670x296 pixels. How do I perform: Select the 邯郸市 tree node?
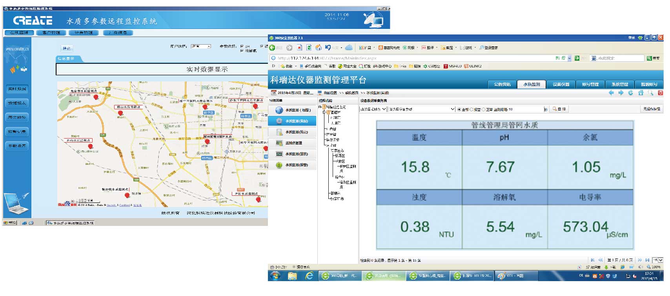335,193
